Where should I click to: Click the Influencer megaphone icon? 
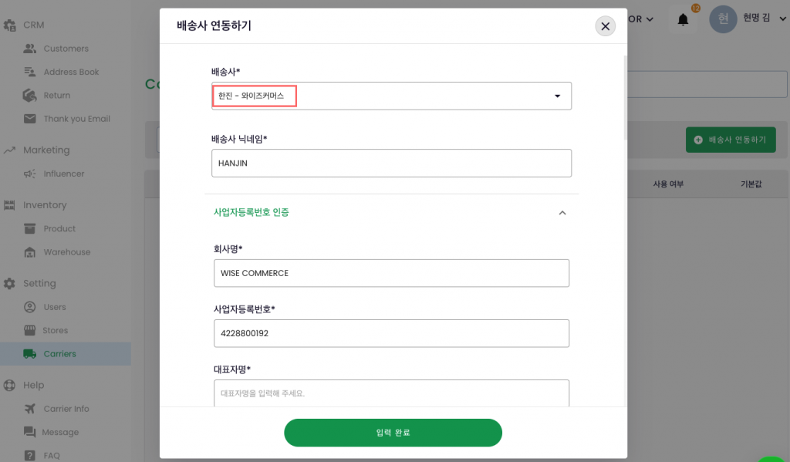[x=30, y=174]
